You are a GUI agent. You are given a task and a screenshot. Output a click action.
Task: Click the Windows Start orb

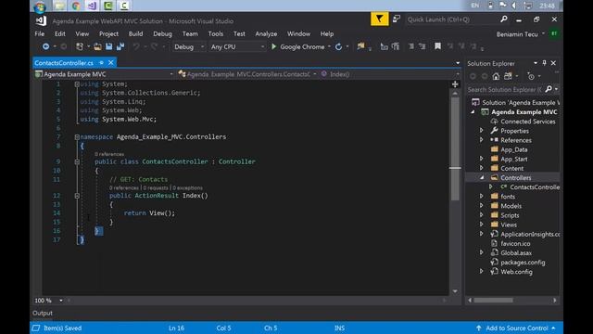(40, 6)
